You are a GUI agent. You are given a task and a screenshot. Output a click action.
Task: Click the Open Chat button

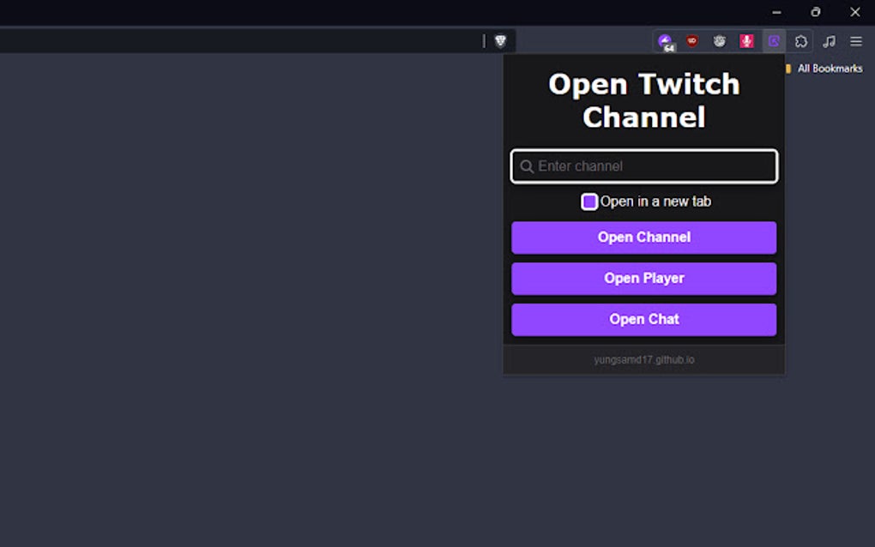pyautogui.click(x=643, y=319)
